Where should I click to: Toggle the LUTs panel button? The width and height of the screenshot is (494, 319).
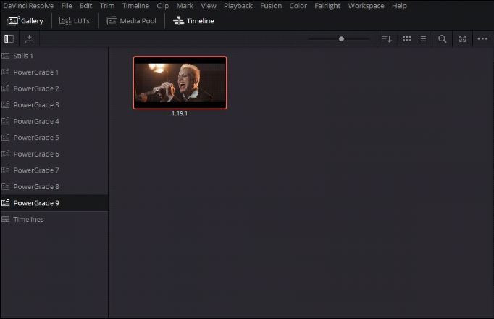click(x=75, y=21)
